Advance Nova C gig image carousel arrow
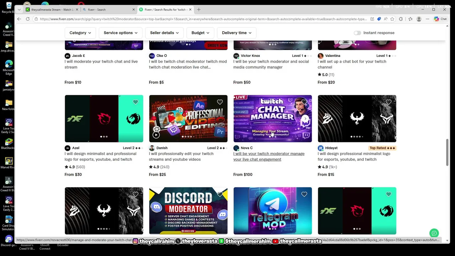The width and height of the screenshot is (455, 256). coord(306,118)
